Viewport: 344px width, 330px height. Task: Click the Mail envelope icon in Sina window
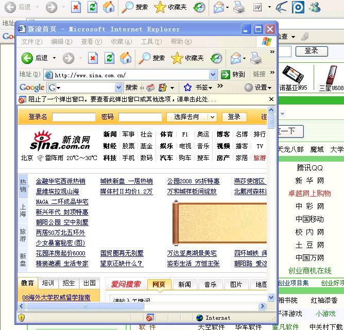point(236,58)
